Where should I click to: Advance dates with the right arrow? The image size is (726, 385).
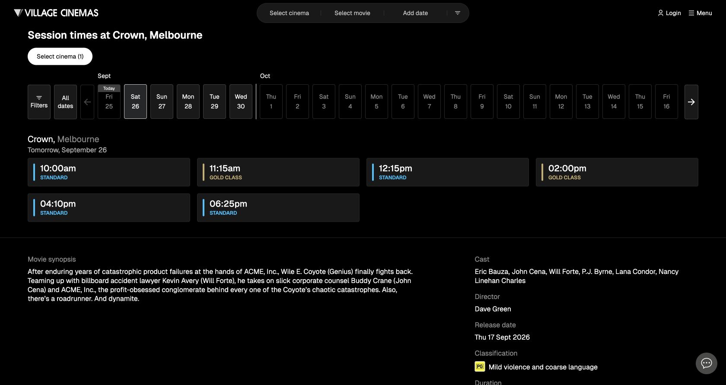tap(691, 102)
